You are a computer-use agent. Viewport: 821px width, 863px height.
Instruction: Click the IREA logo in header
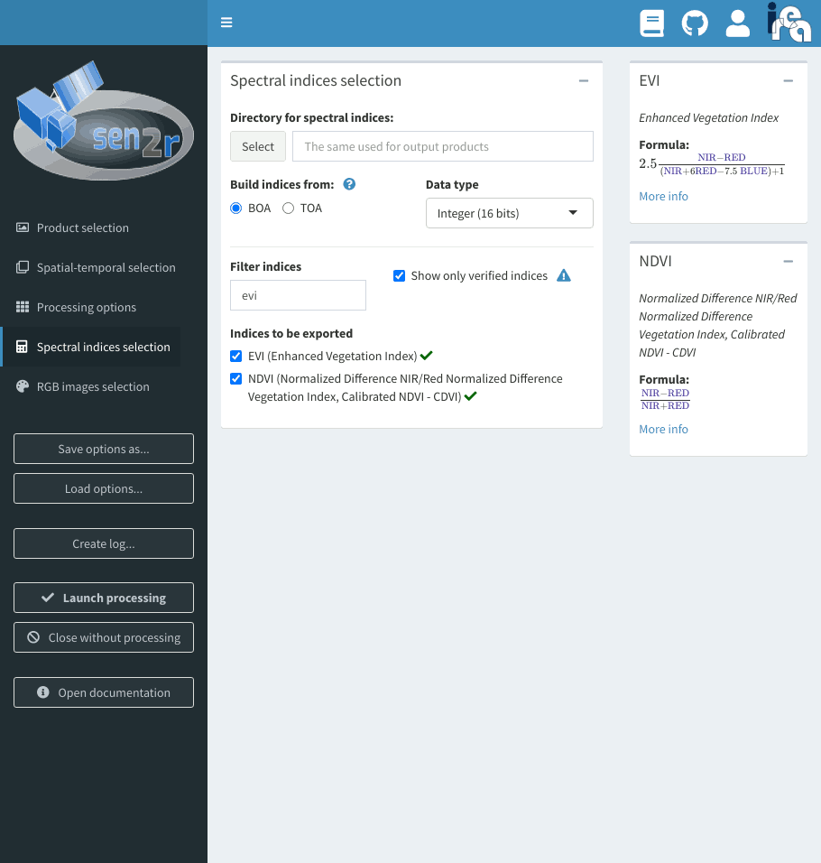[789, 22]
